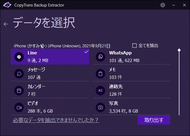The height and width of the screenshot is (136, 190).
Task: Click the ビデオ camcorder icon
Action: [x=19, y=107]
